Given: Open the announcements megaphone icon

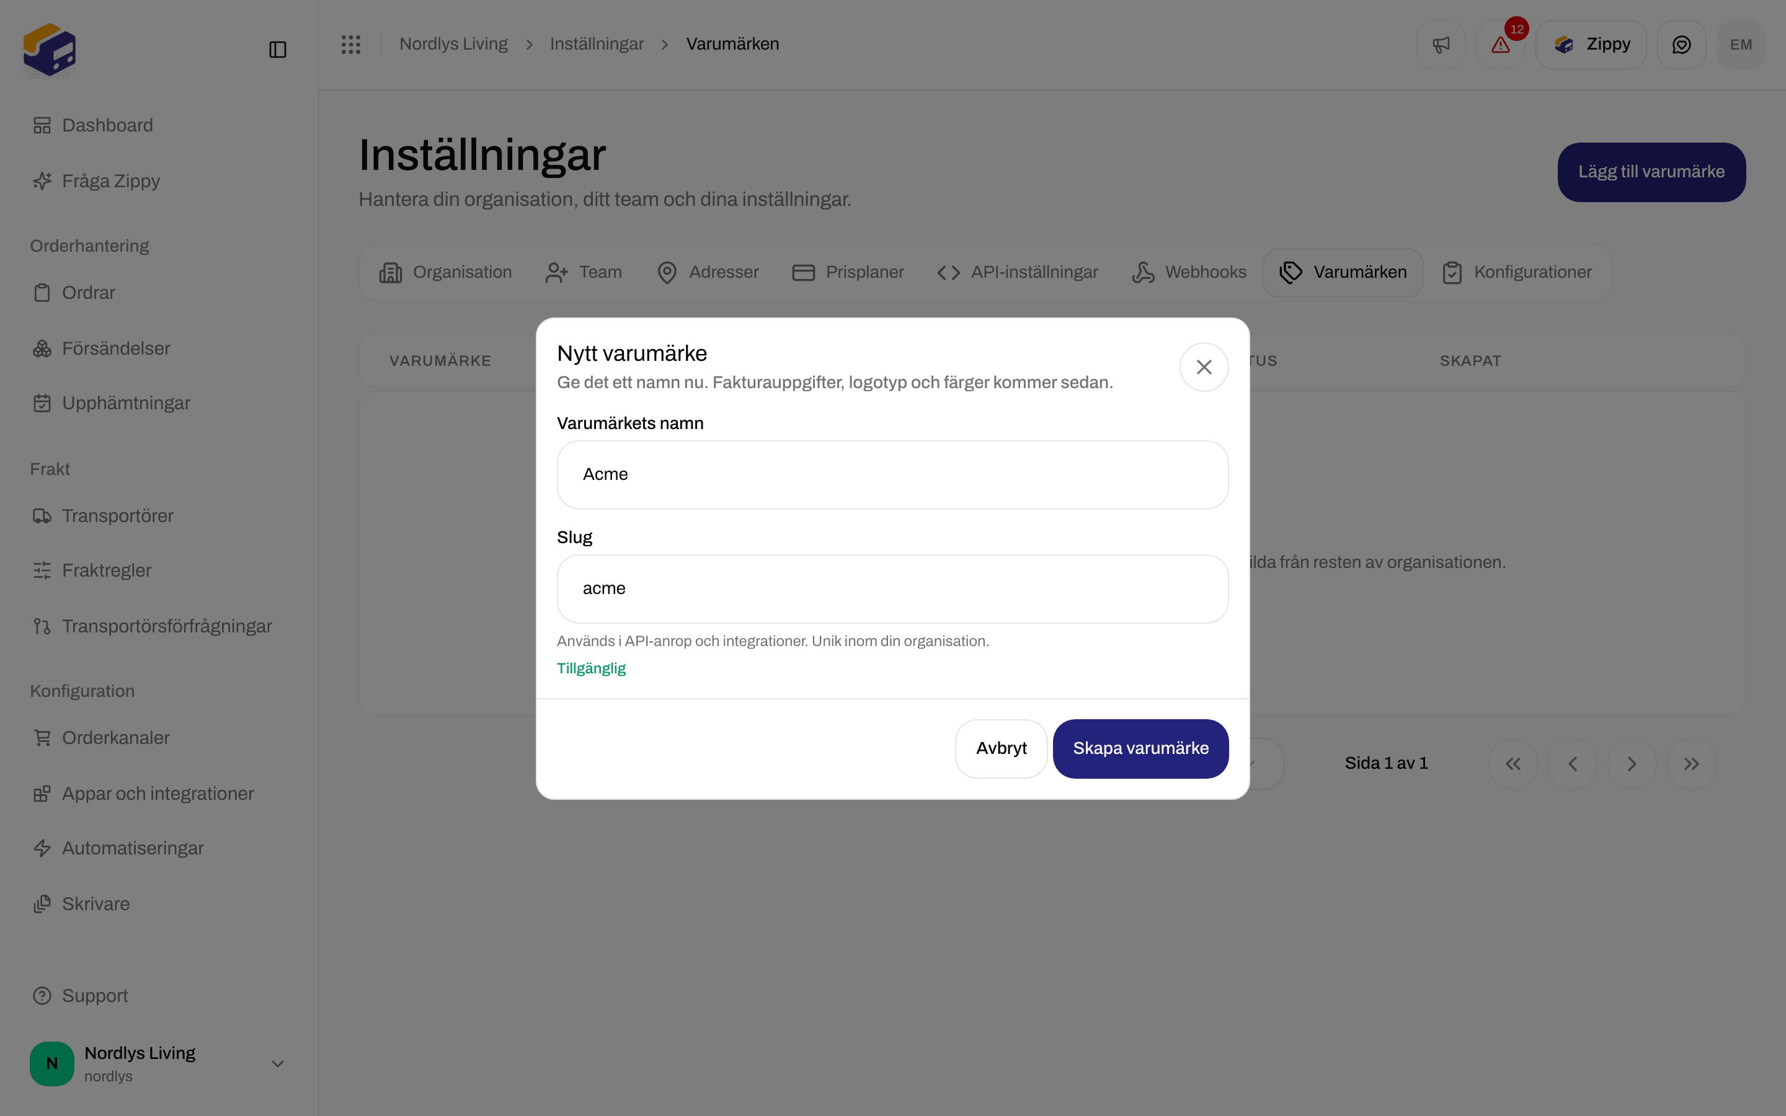Looking at the screenshot, I should pyautogui.click(x=1441, y=45).
